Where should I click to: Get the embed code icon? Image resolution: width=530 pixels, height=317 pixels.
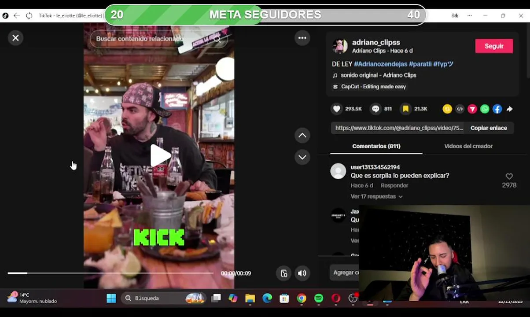click(x=460, y=109)
